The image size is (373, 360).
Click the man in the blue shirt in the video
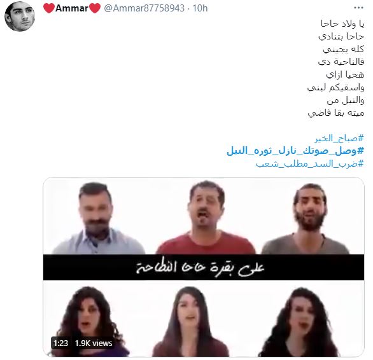click(x=97, y=218)
